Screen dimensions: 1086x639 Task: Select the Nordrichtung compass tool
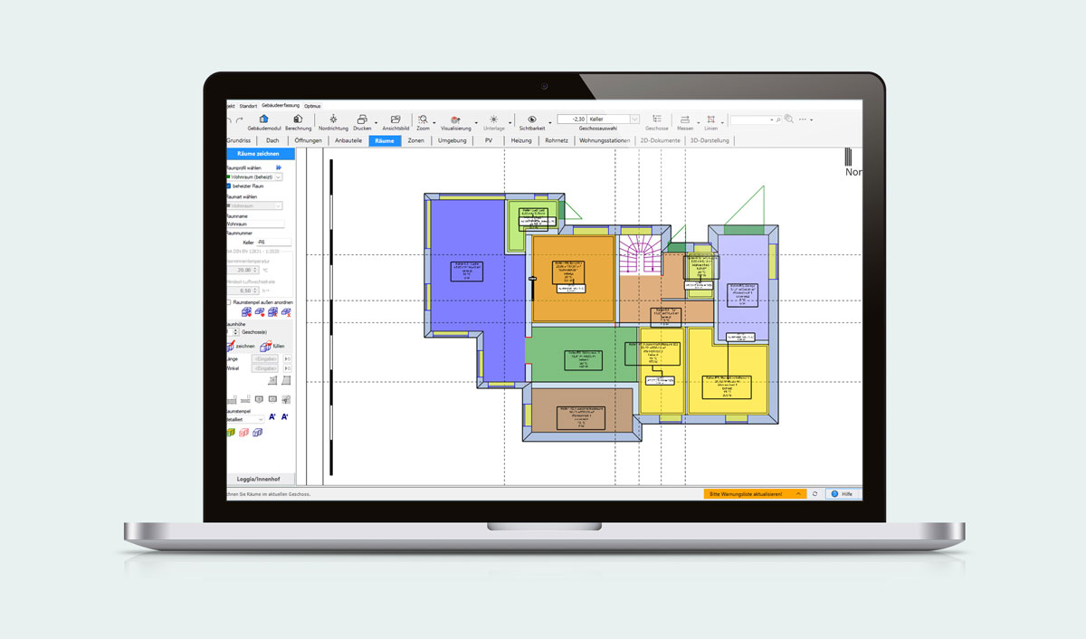(333, 119)
